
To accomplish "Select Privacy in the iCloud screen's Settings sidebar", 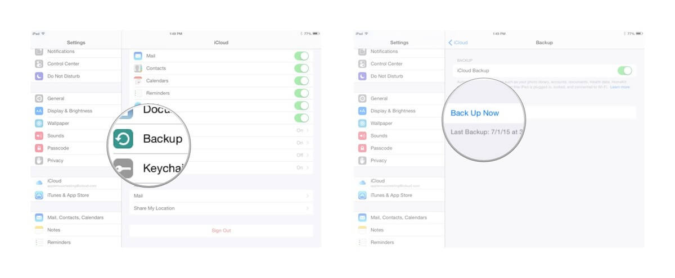I will point(55,161).
